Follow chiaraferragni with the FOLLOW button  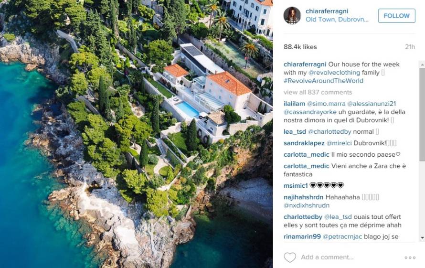tap(396, 16)
